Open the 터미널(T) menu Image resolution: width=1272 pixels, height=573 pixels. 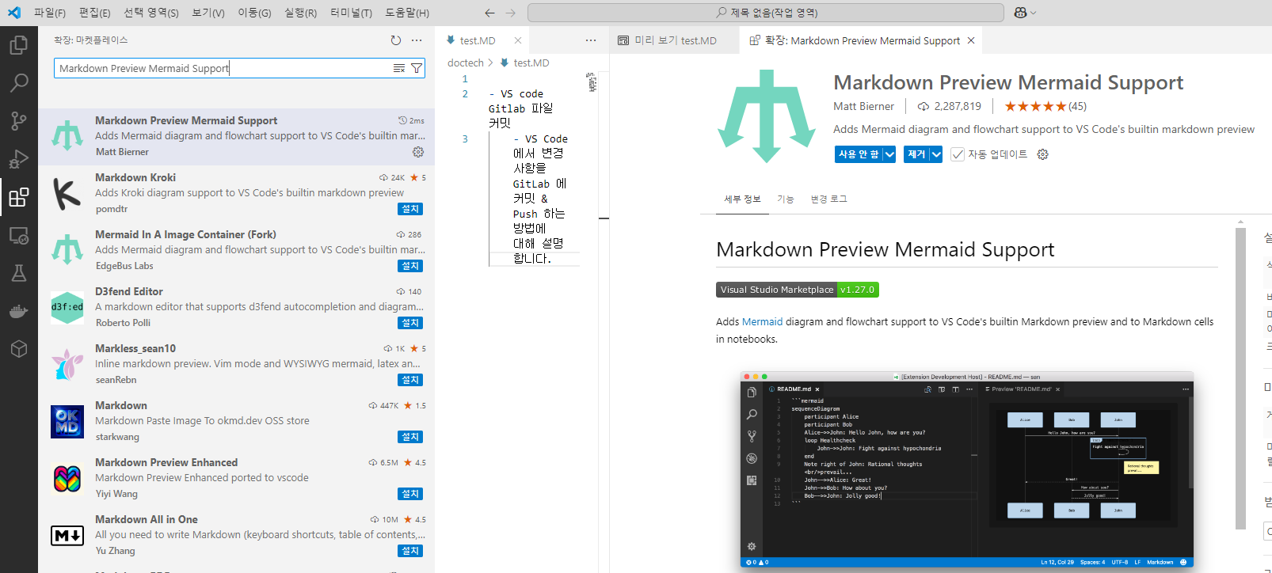click(x=351, y=13)
